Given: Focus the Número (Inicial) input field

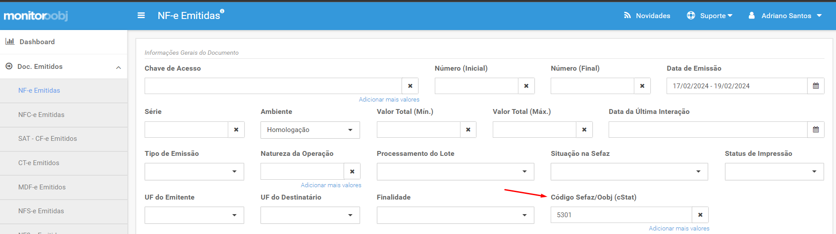Looking at the screenshot, I should pyautogui.click(x=476, y=86).
